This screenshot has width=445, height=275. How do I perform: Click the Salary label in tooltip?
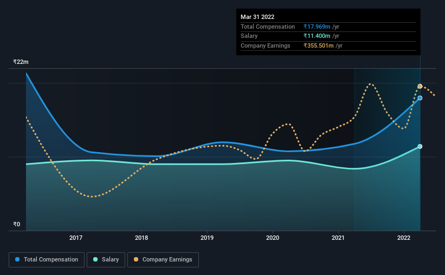249,36
